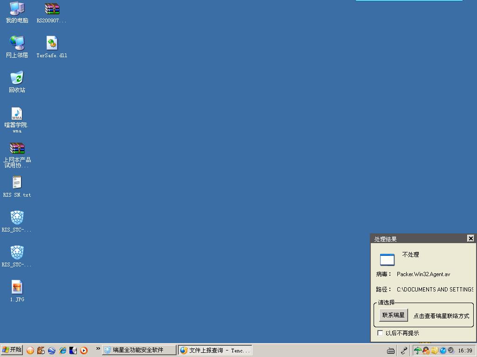Enable the 以后不再提示 checkbox
The image size is (477, 357).
click(x=380, y=333)
